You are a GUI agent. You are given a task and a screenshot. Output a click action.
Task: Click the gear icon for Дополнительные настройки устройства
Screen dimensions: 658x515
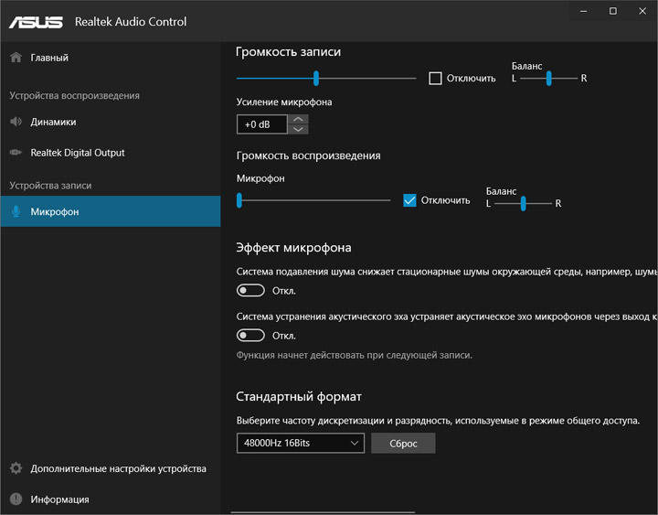pyautogui.click(x=16, y=468)
